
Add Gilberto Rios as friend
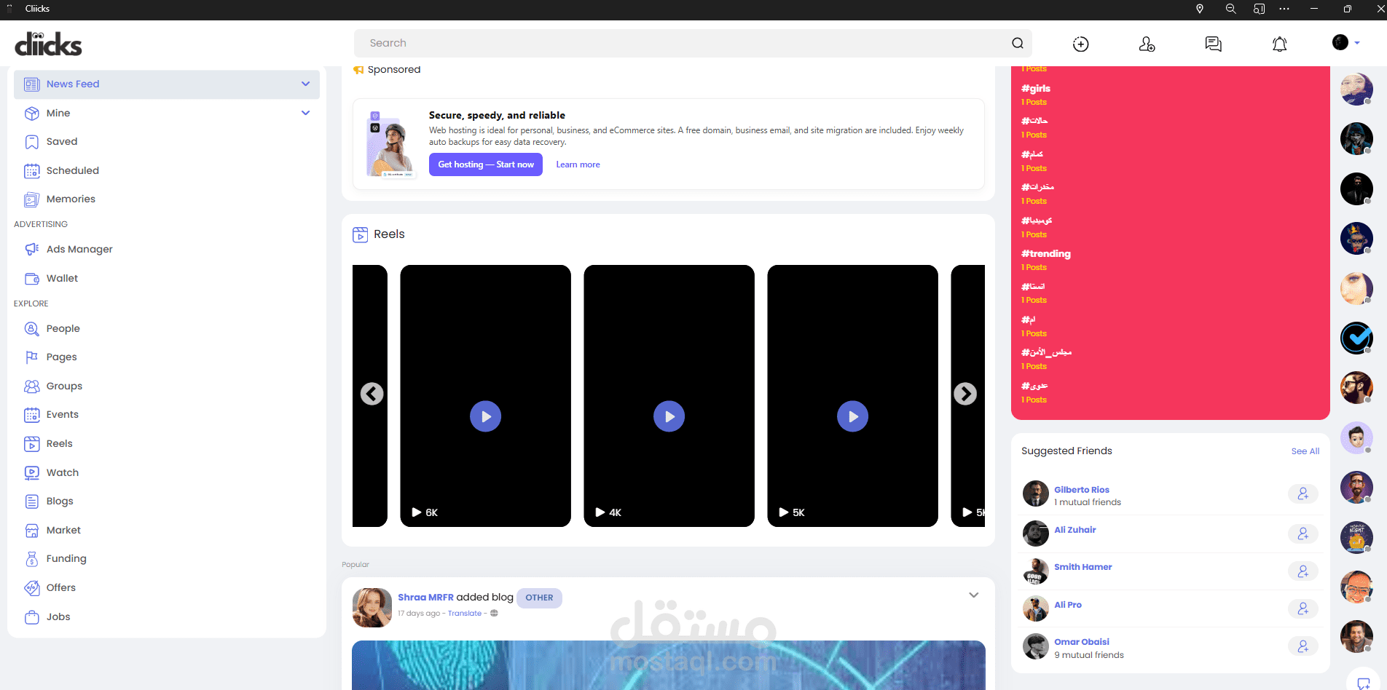[x=1303, y=494]
